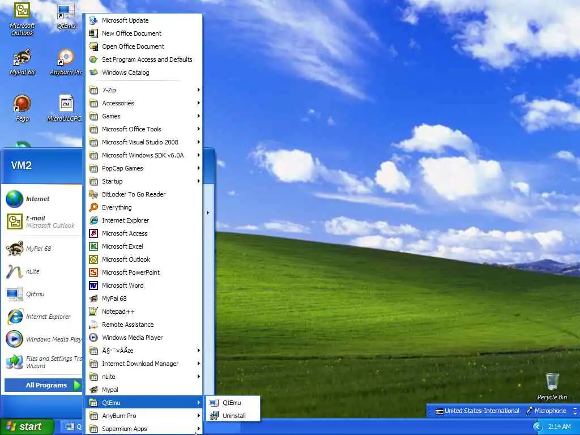Click the All Programs button
Image resolution: width=580 pixels, height=435 pixels.
point(43,385)
